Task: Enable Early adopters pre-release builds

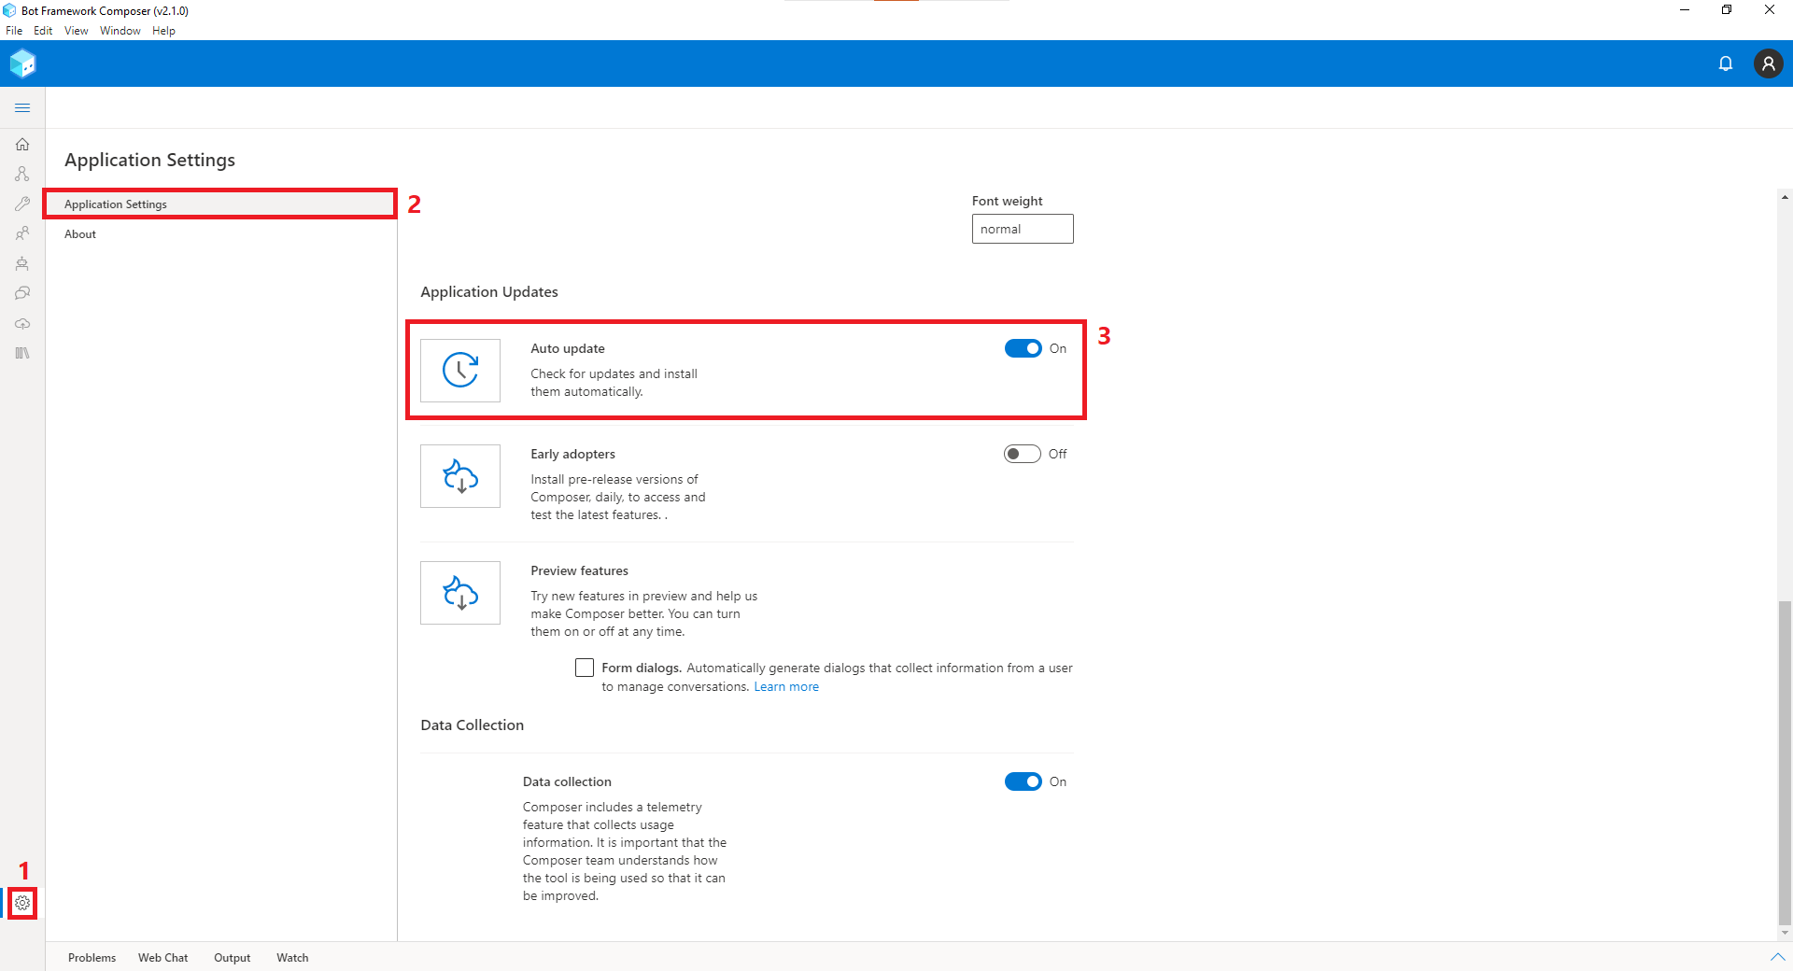Action: [1021, 454]
